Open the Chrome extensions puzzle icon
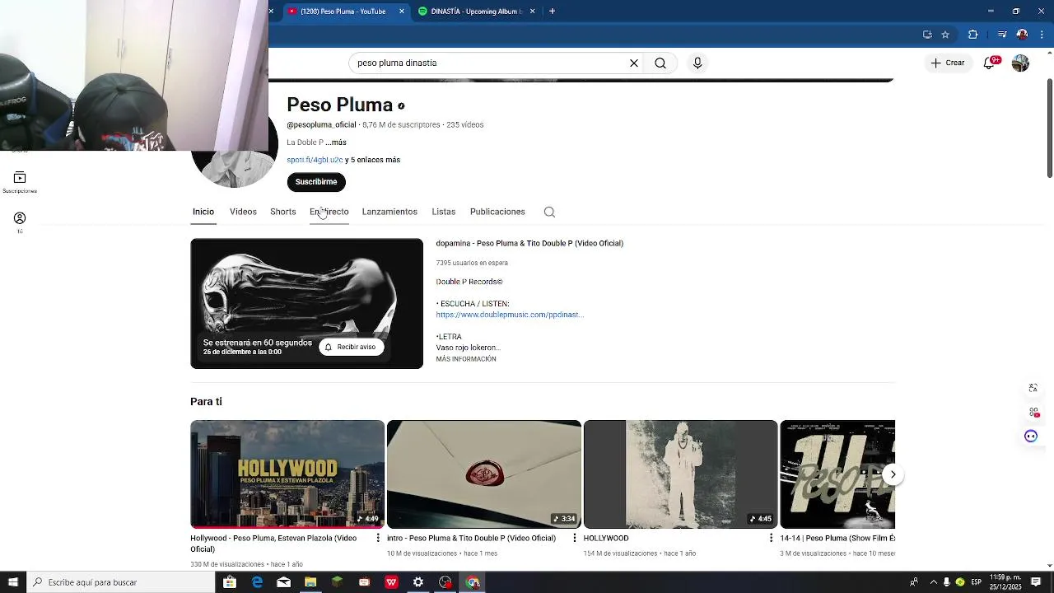 point(972,35)
